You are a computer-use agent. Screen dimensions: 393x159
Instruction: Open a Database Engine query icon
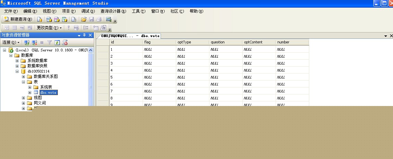[40, 19]
